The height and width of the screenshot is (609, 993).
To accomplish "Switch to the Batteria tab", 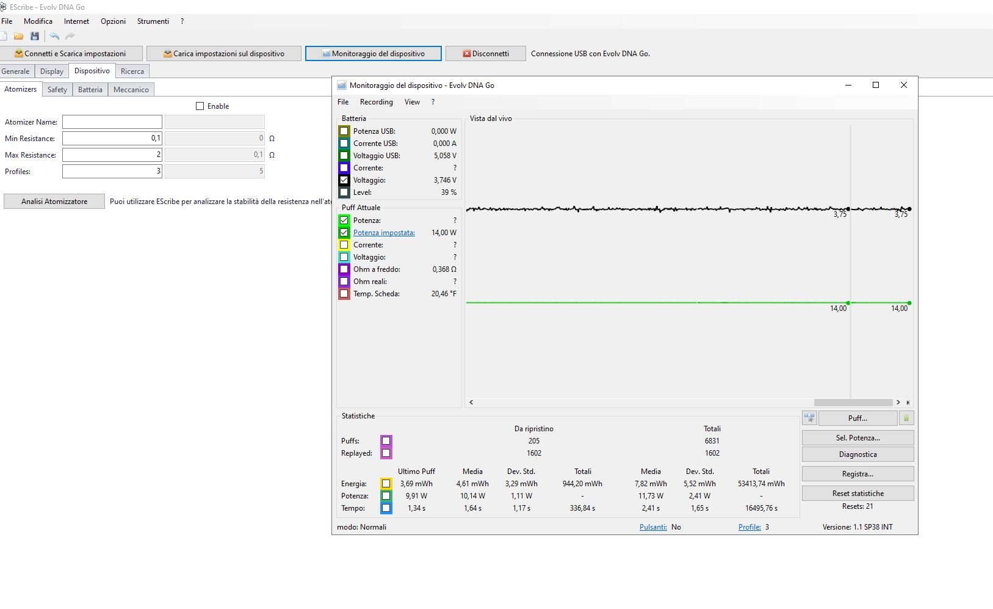I will pyautogui.click(x=90, y=90).
